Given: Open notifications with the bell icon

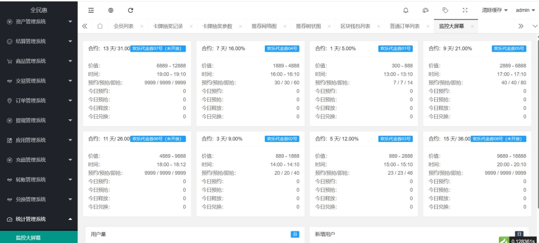Looking at the screenshot, I should [406, 10].
